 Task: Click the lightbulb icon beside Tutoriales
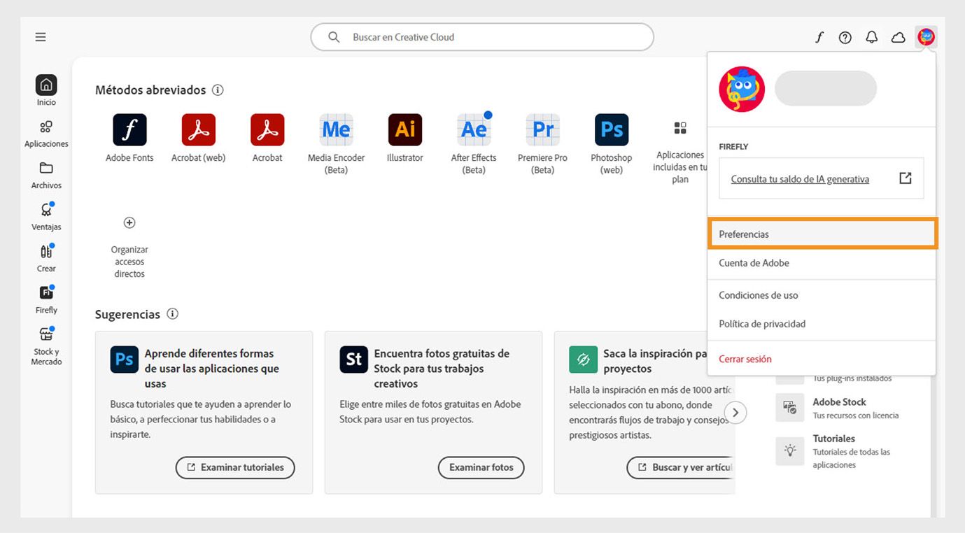click(x=790, y=451)
